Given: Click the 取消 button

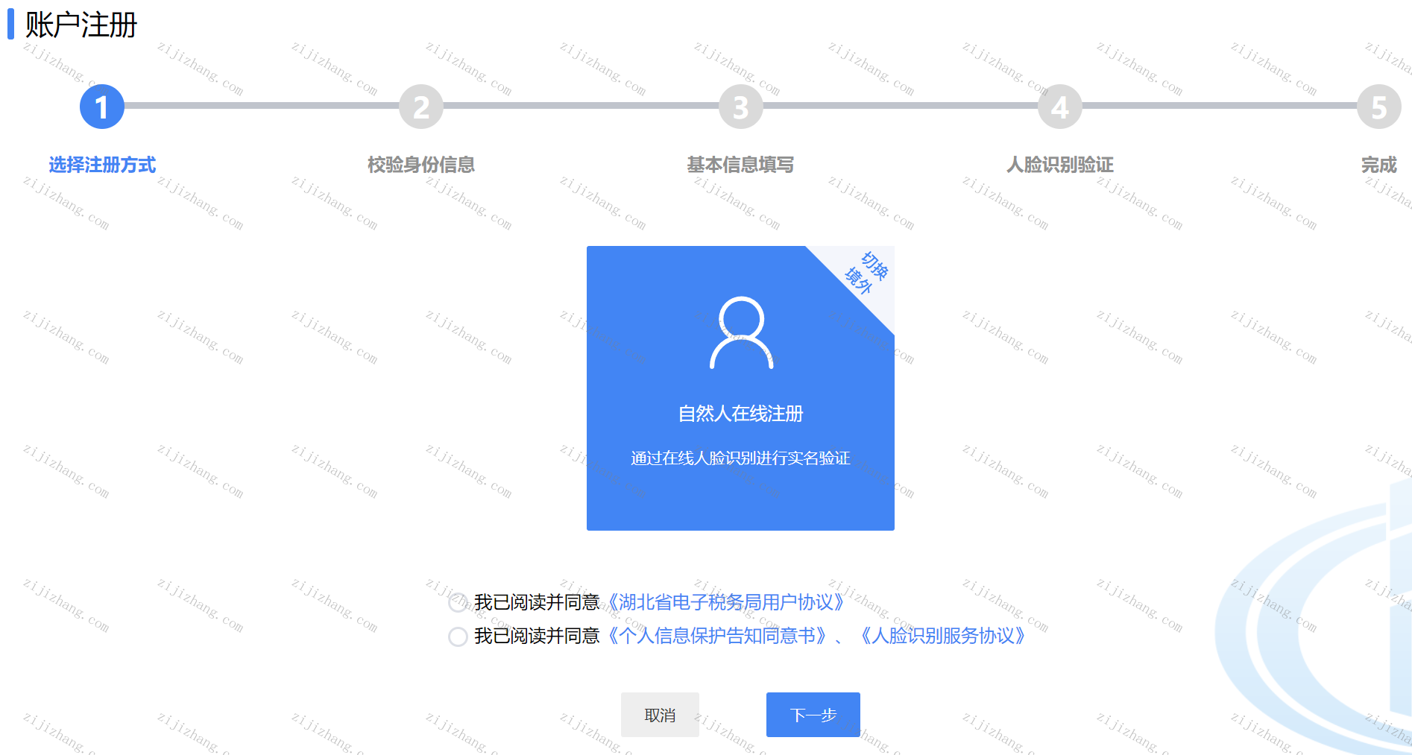Looking at the screenshot, I should [x=660, y=715].
